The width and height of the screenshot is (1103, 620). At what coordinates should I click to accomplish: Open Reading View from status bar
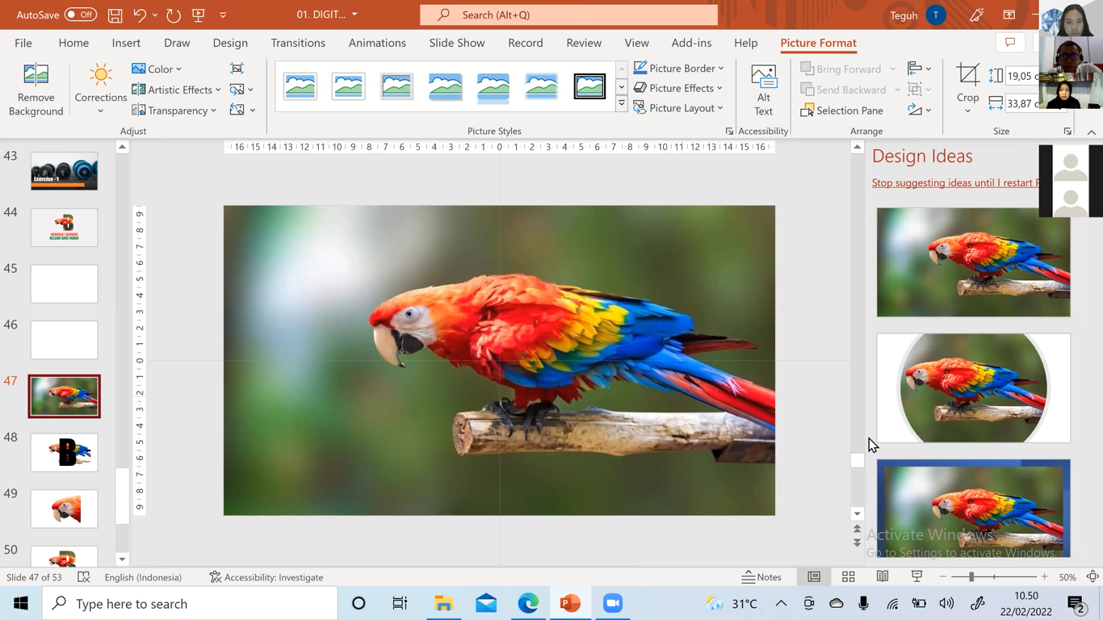click(883, 577)
